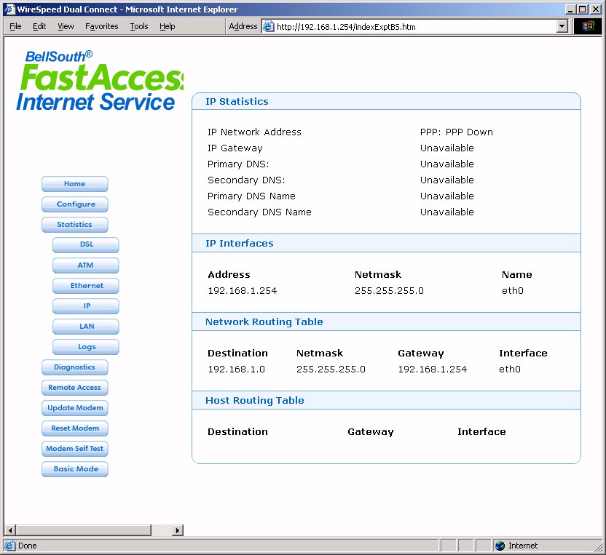Click the IP Interfaces address 192.168.1.254
This screenshot has height=555, width=606.
(x=243, y=291)
